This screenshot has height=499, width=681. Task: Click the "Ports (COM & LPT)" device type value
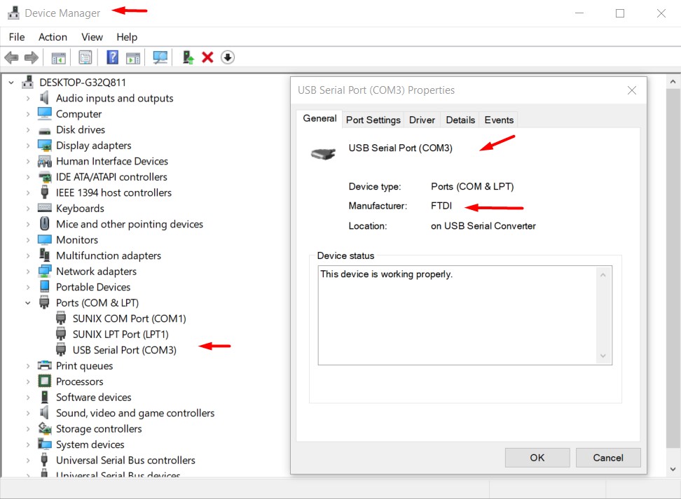click(472, 187)
